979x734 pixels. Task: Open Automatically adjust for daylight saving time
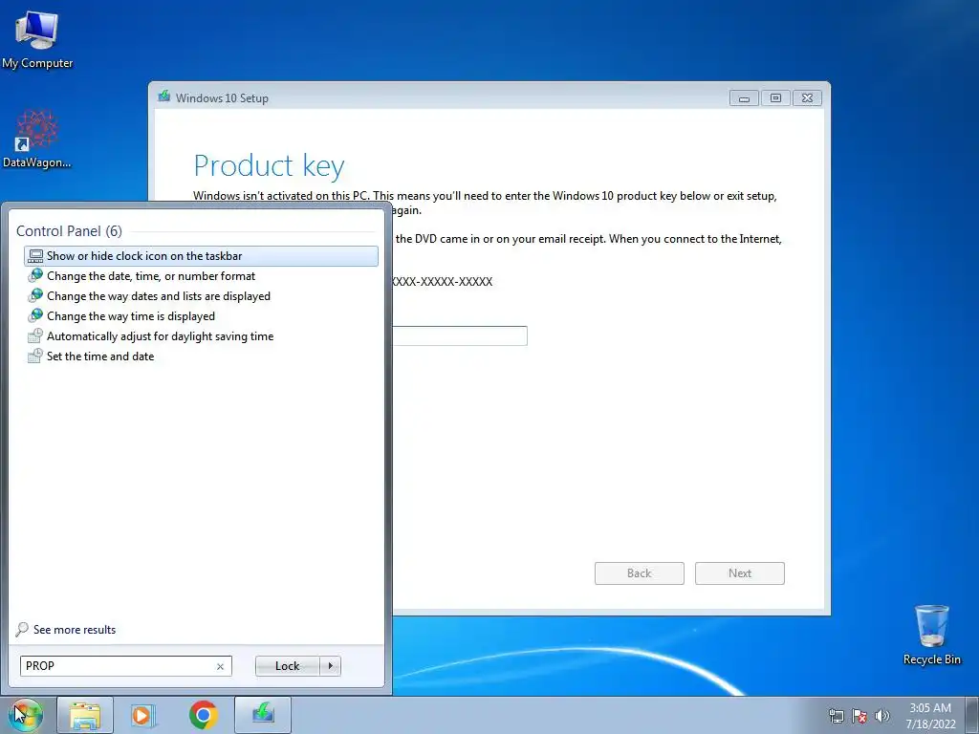(x=201, y=335)
